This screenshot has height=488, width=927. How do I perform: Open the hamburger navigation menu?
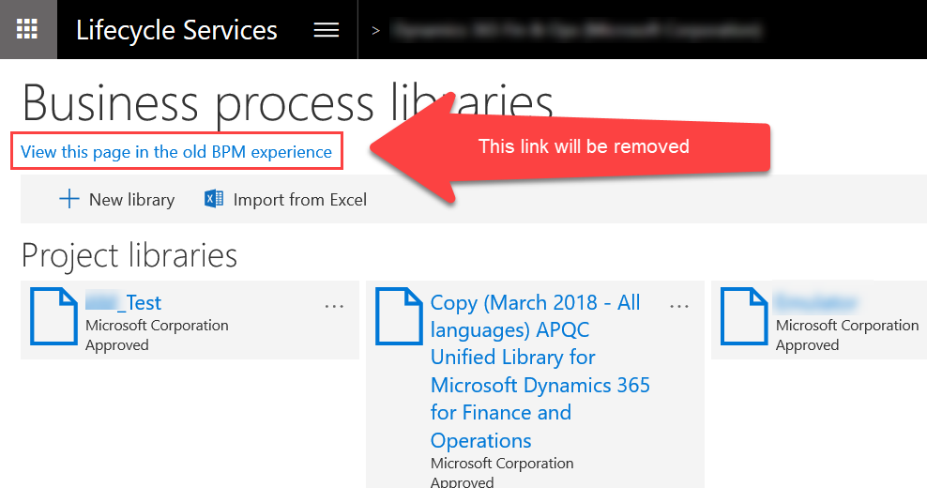coord(327,30)
